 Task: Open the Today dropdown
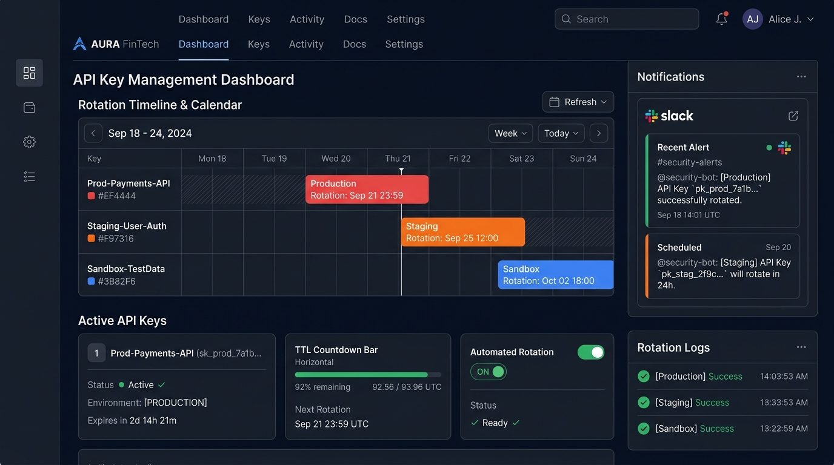coord(561,133)
